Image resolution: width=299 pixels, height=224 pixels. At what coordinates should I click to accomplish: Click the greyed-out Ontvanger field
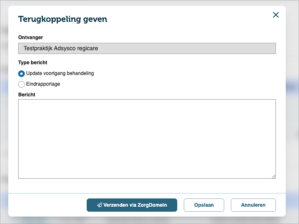click(147, 48)
